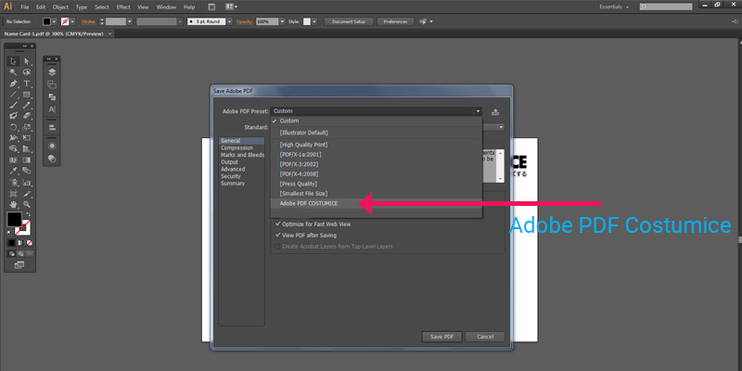
Task: Select the Direct Selection tool
Action: pyautogui.click(x=27, y=61)
